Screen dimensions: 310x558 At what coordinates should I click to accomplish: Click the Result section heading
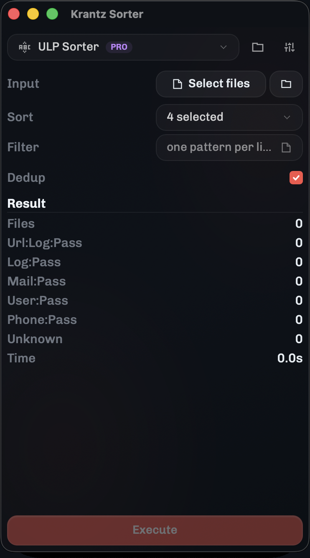[x=27, y=204]
